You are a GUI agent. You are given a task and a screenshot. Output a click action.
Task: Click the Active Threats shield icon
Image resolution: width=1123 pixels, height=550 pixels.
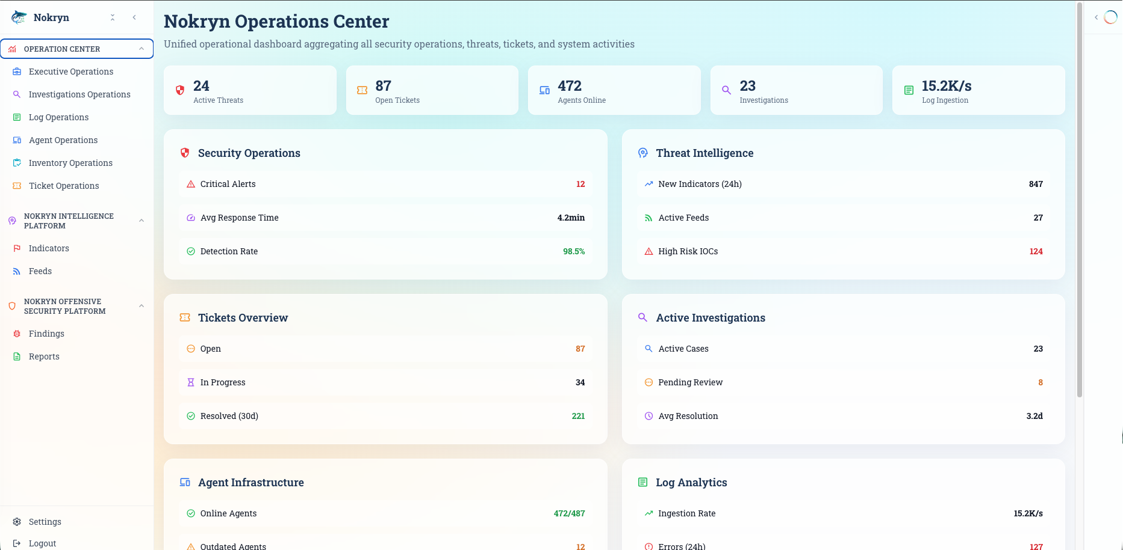tap(180, 90)
